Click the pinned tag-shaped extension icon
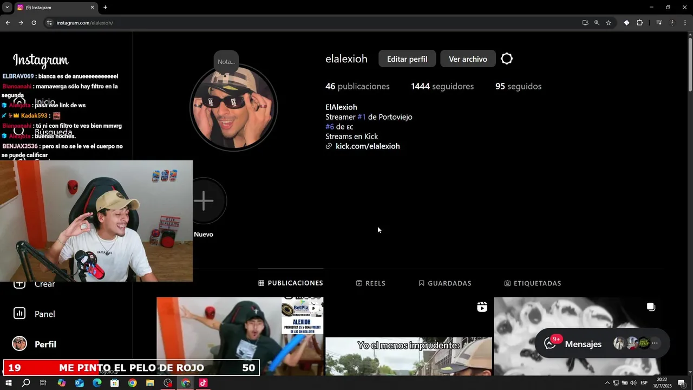Screen dimensions: 693x390 tap(626, 23)
